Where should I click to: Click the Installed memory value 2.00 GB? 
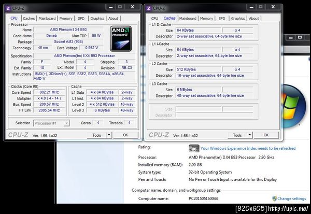tap(195, 165)
